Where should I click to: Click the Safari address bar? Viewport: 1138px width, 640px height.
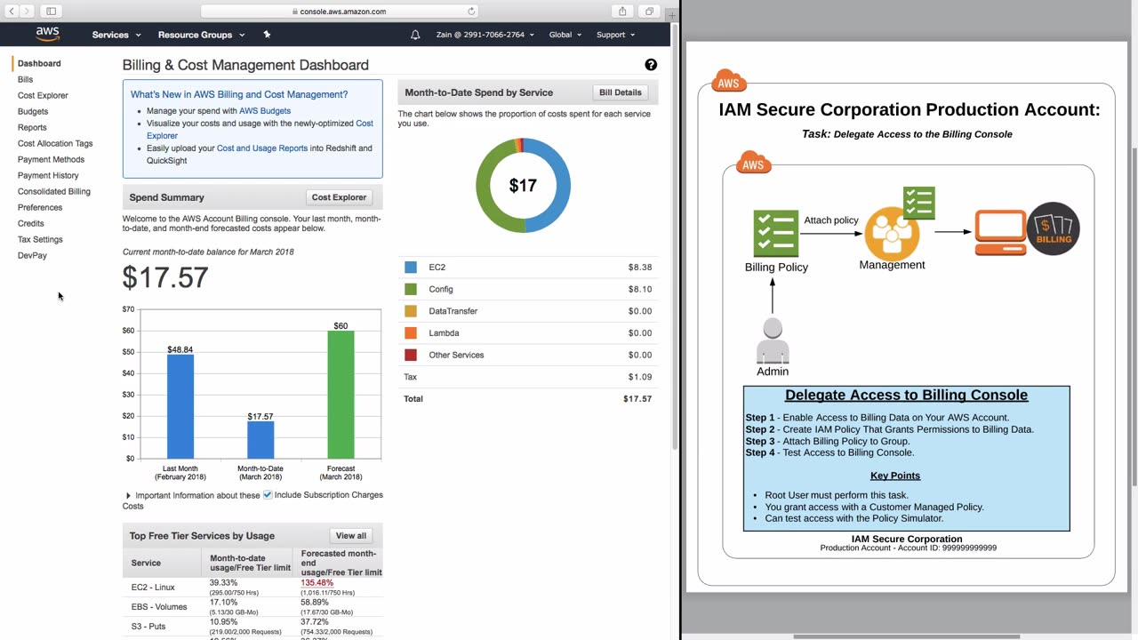pyautogui.click(x=340, y=12)
